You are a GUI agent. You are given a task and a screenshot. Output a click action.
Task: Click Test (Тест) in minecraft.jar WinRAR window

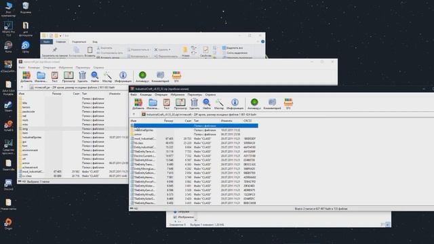tap(54, 77)
